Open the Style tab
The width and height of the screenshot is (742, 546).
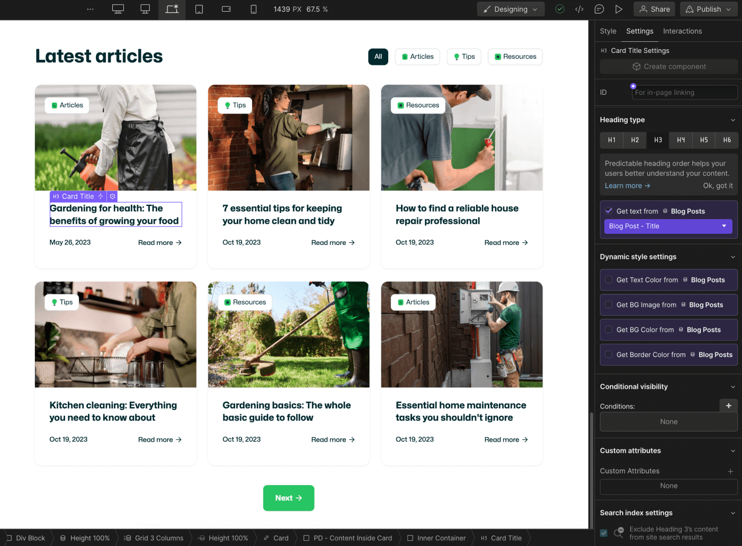coord(608,31)
